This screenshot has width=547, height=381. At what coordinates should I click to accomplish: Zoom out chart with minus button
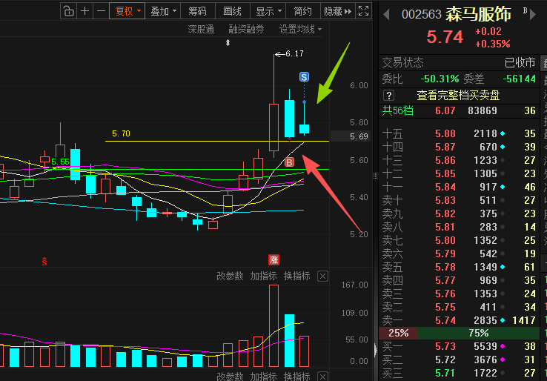click(101, 11)
